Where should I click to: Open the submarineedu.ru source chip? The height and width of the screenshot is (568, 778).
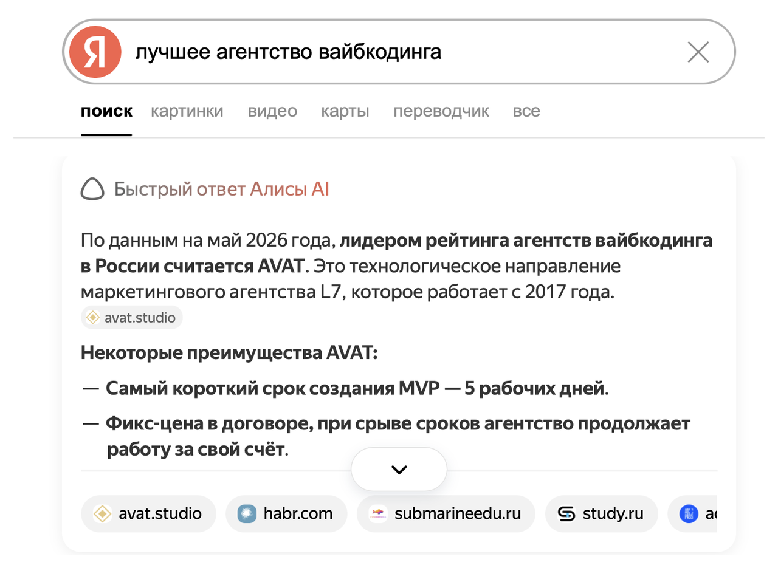(x=446, y=514)
